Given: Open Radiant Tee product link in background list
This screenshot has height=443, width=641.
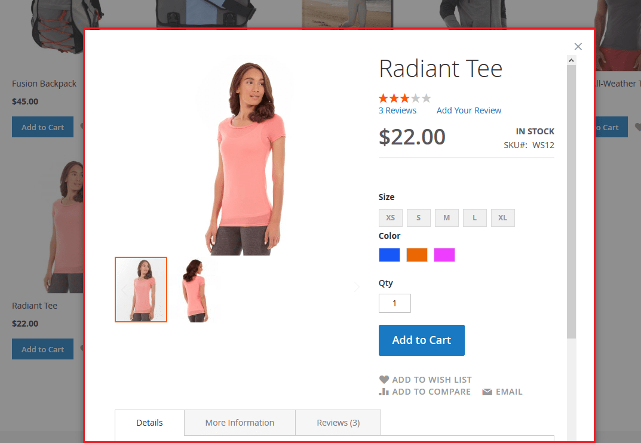Looking at the screenshot, I should pos(35,306).
